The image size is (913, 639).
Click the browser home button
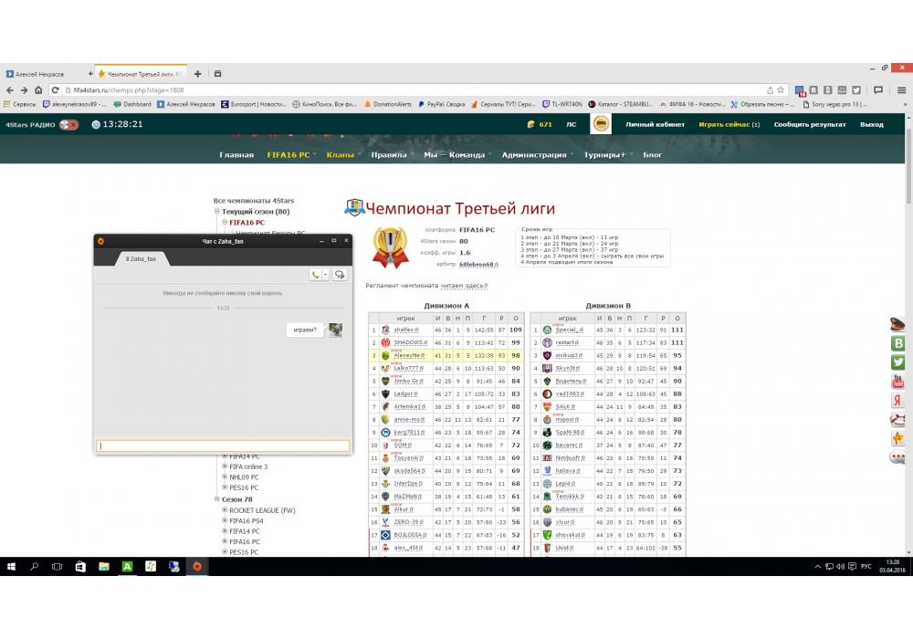(38, 90)
